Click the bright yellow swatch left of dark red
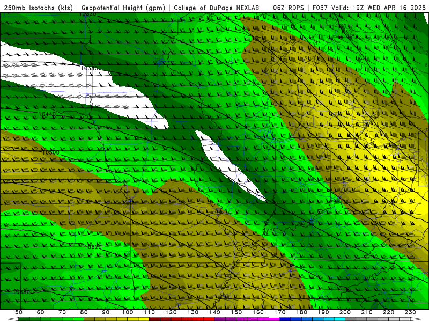This screenshot has width=429, height=322. (x=144, y=319)
